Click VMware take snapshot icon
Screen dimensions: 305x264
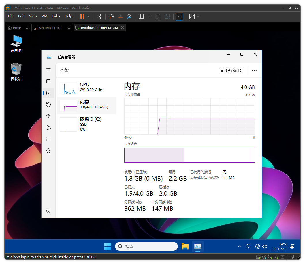111,16
